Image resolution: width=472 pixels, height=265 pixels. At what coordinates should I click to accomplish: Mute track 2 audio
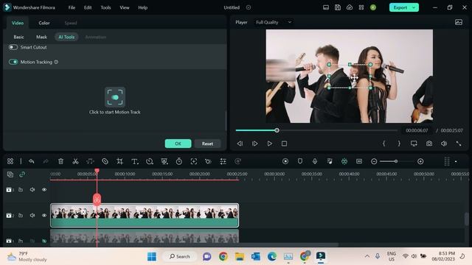point(32,216)
